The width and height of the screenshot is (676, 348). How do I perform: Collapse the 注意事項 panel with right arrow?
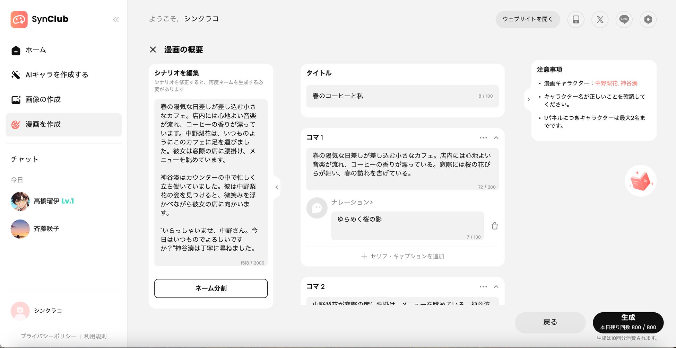(528, 99)
